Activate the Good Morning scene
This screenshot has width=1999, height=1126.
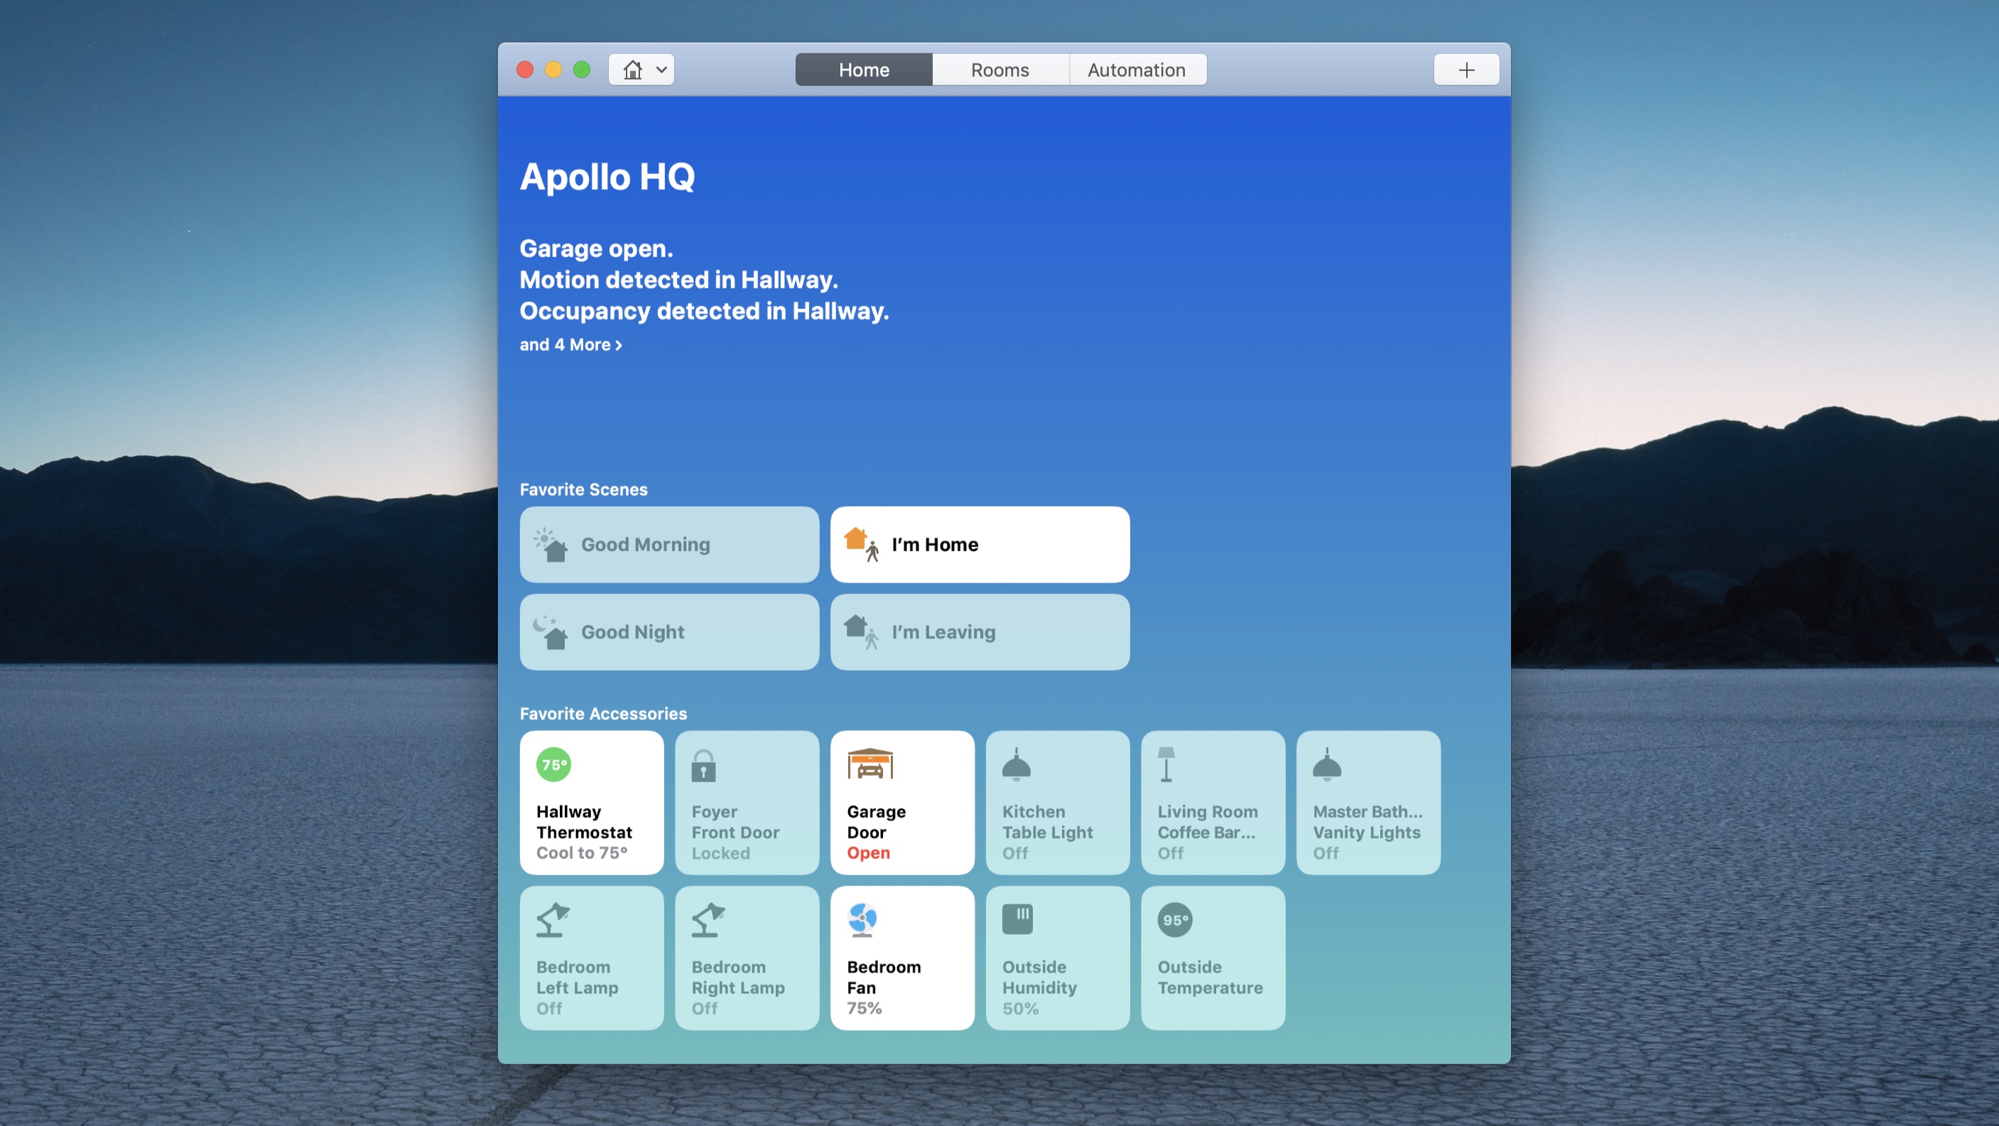pos(669,545)
